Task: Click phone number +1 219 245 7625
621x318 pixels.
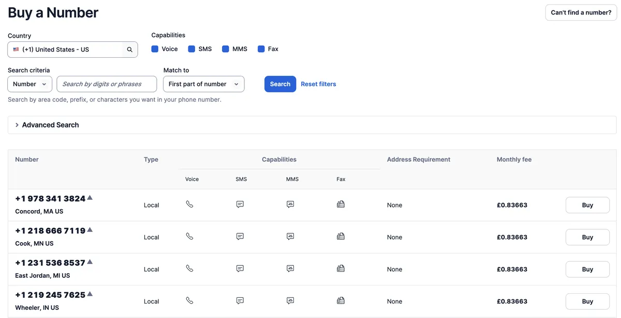Action: [50, 295]
